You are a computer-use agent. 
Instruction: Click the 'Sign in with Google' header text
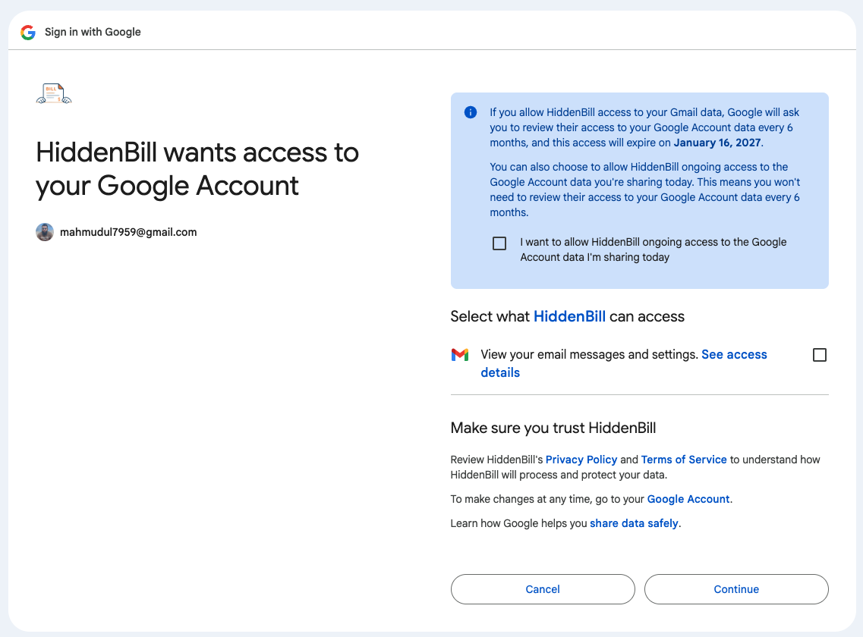coord(93,32)
